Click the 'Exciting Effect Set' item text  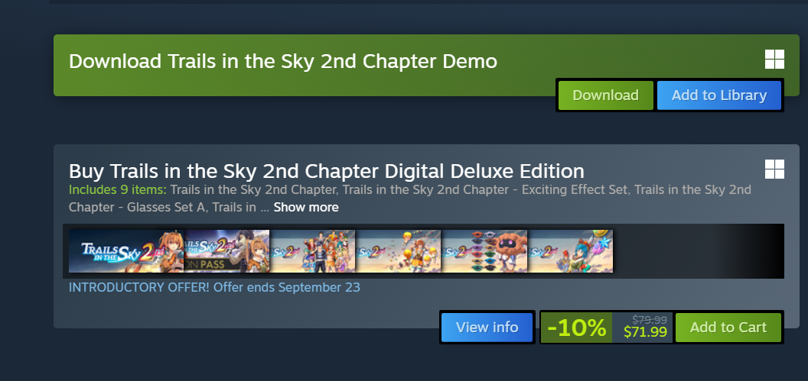[x=575, y=189]
